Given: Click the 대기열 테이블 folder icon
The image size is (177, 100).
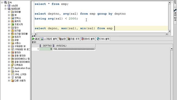Looking at the screenshot, I should [12, 34].
